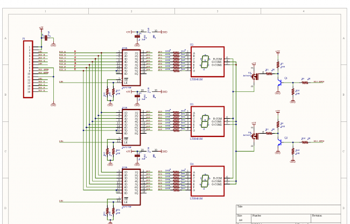This screenshot has width=350, height=224.
Task: Click the segment resistor array left of U3
Action: (x=176, y=121)
